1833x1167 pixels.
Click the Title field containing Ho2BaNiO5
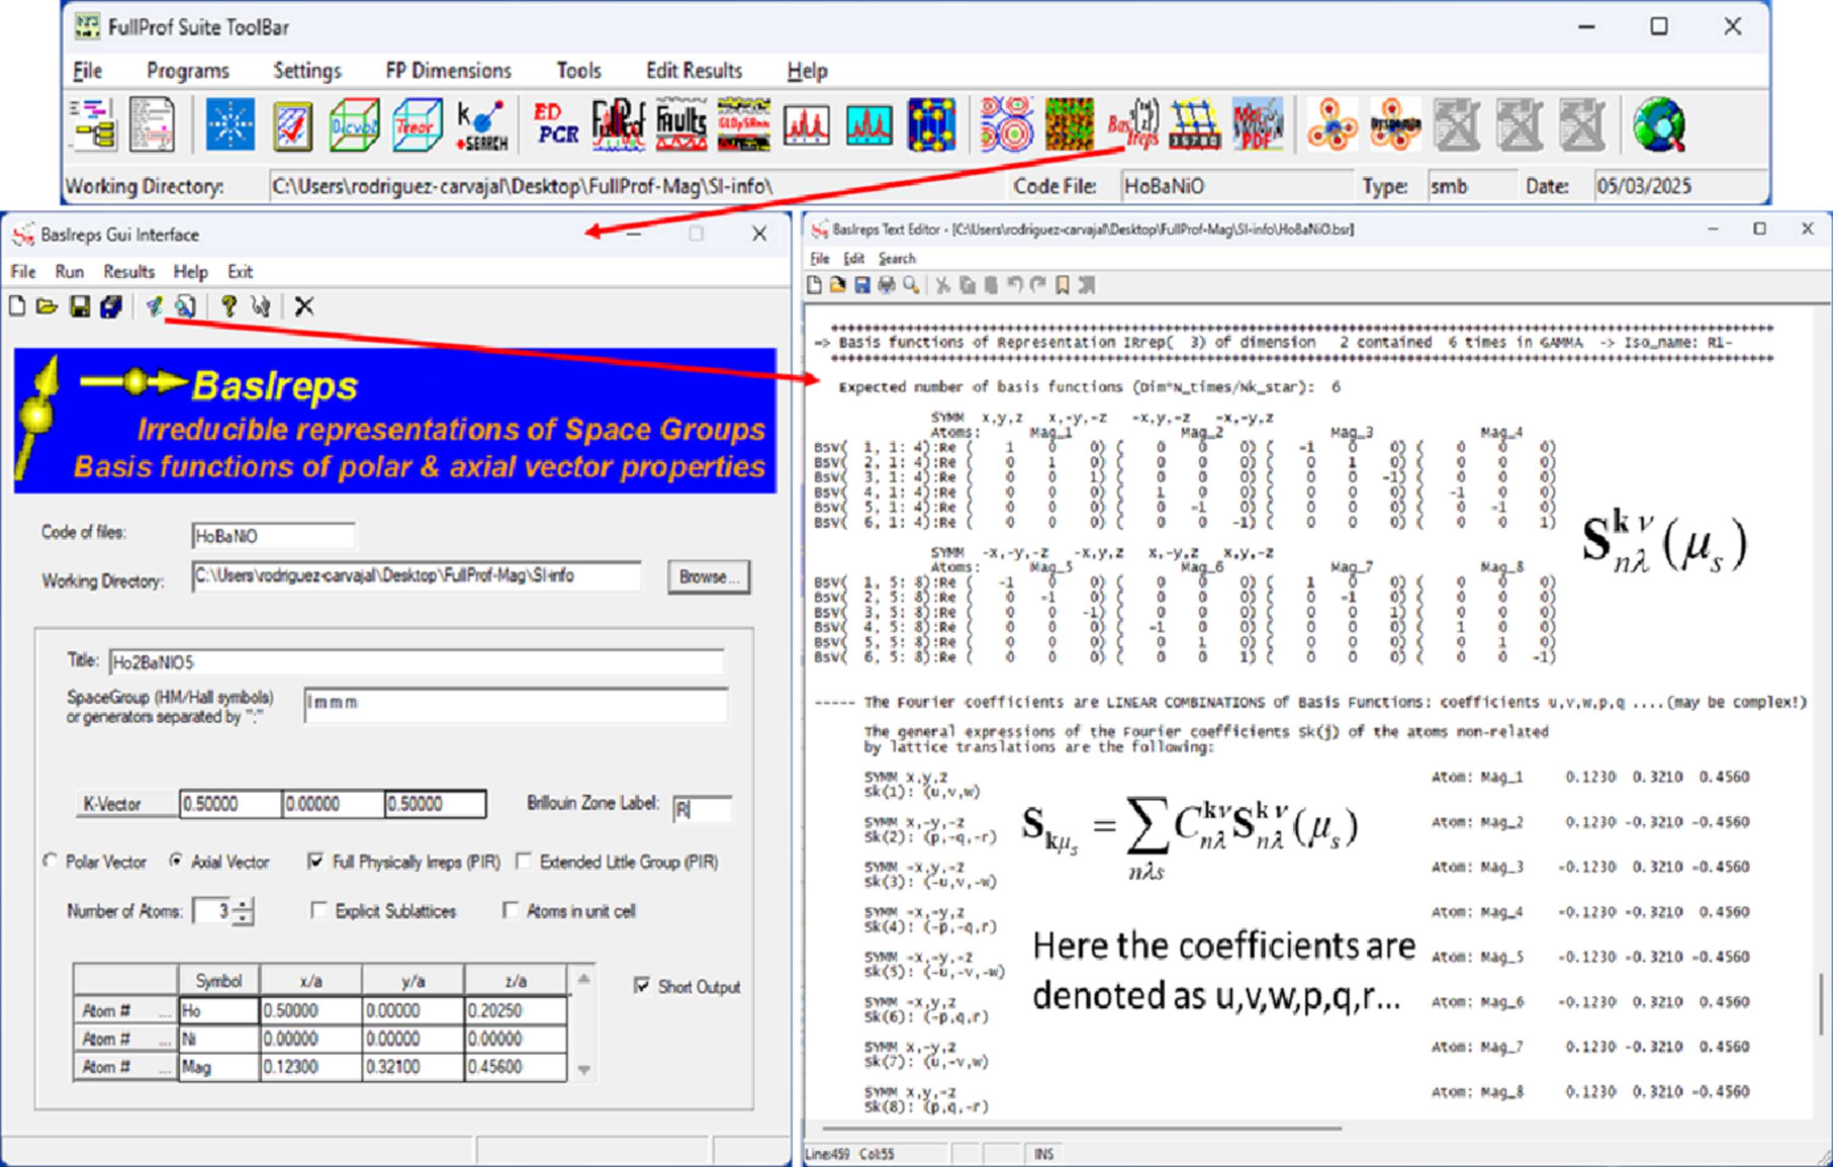point(415,662)
